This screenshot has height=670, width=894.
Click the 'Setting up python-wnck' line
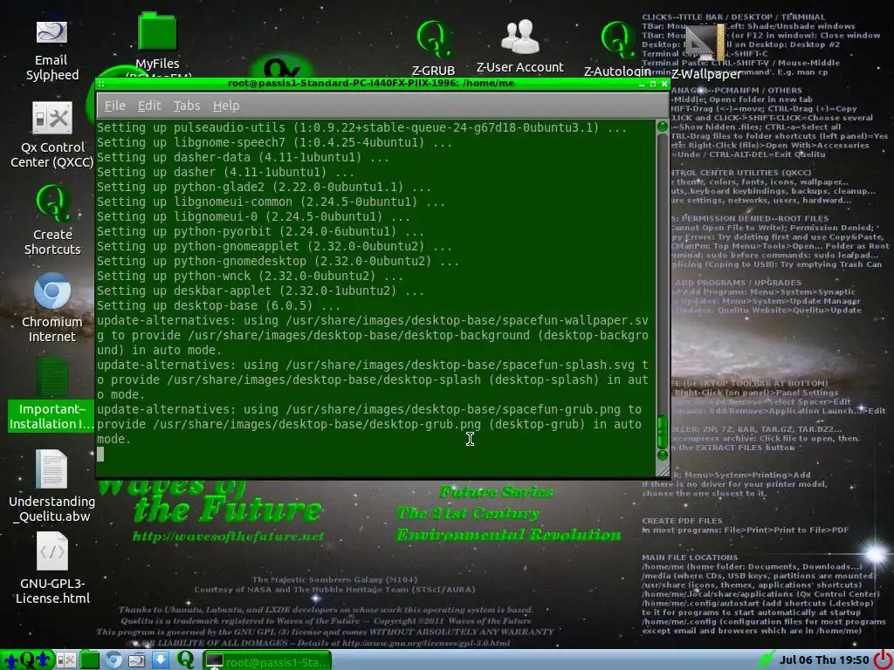click(250, 276)
